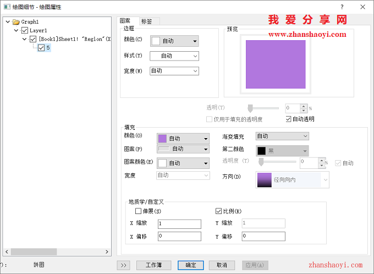Click the tree horizontal scrollbar thumb
374x274 pixels.
click(x=34, y=252)
